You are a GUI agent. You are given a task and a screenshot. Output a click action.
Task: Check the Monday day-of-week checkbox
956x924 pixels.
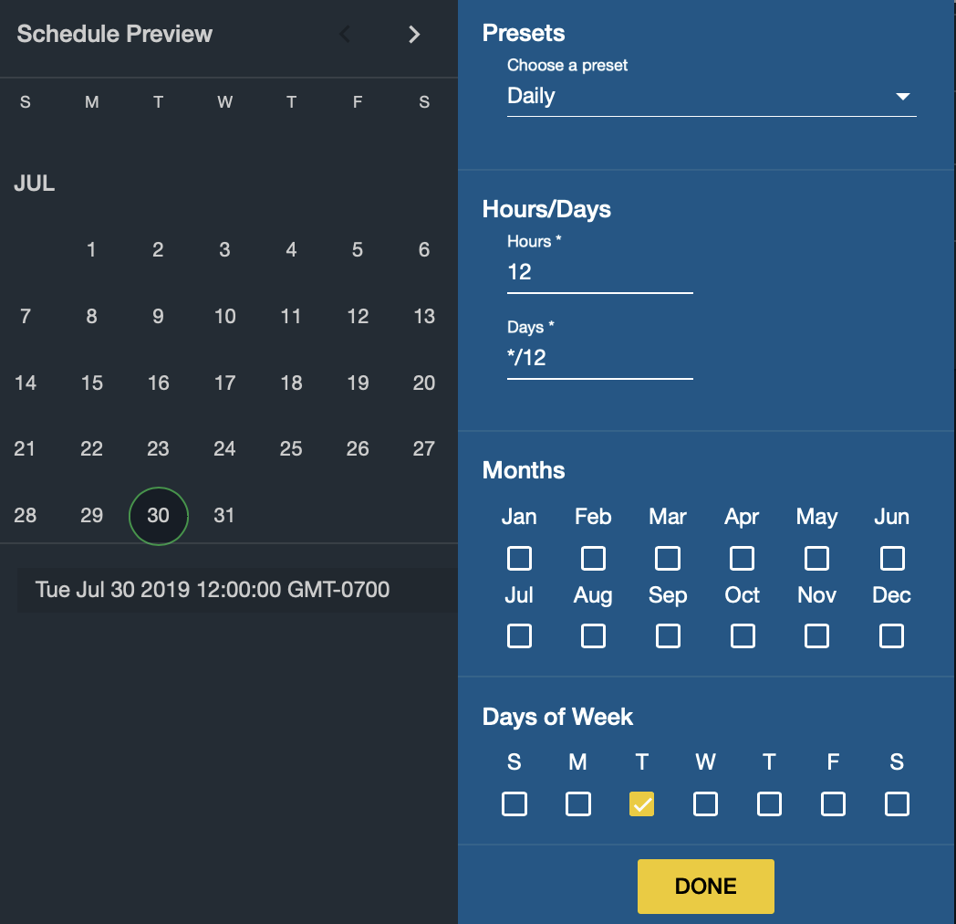[x=578, y=804]
